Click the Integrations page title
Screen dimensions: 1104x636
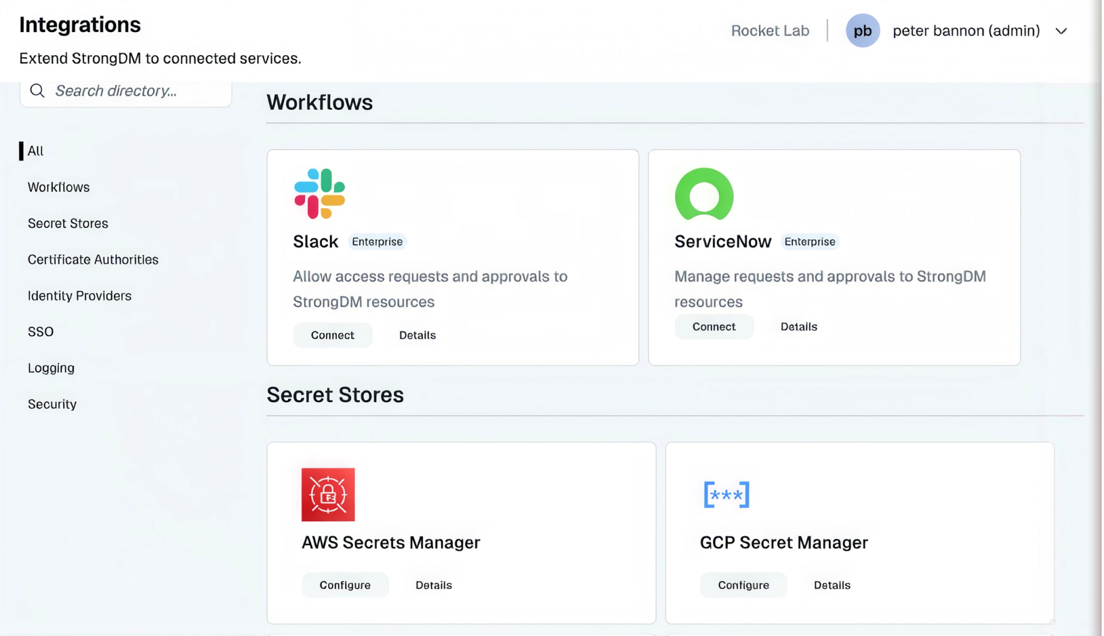(80, 24)
